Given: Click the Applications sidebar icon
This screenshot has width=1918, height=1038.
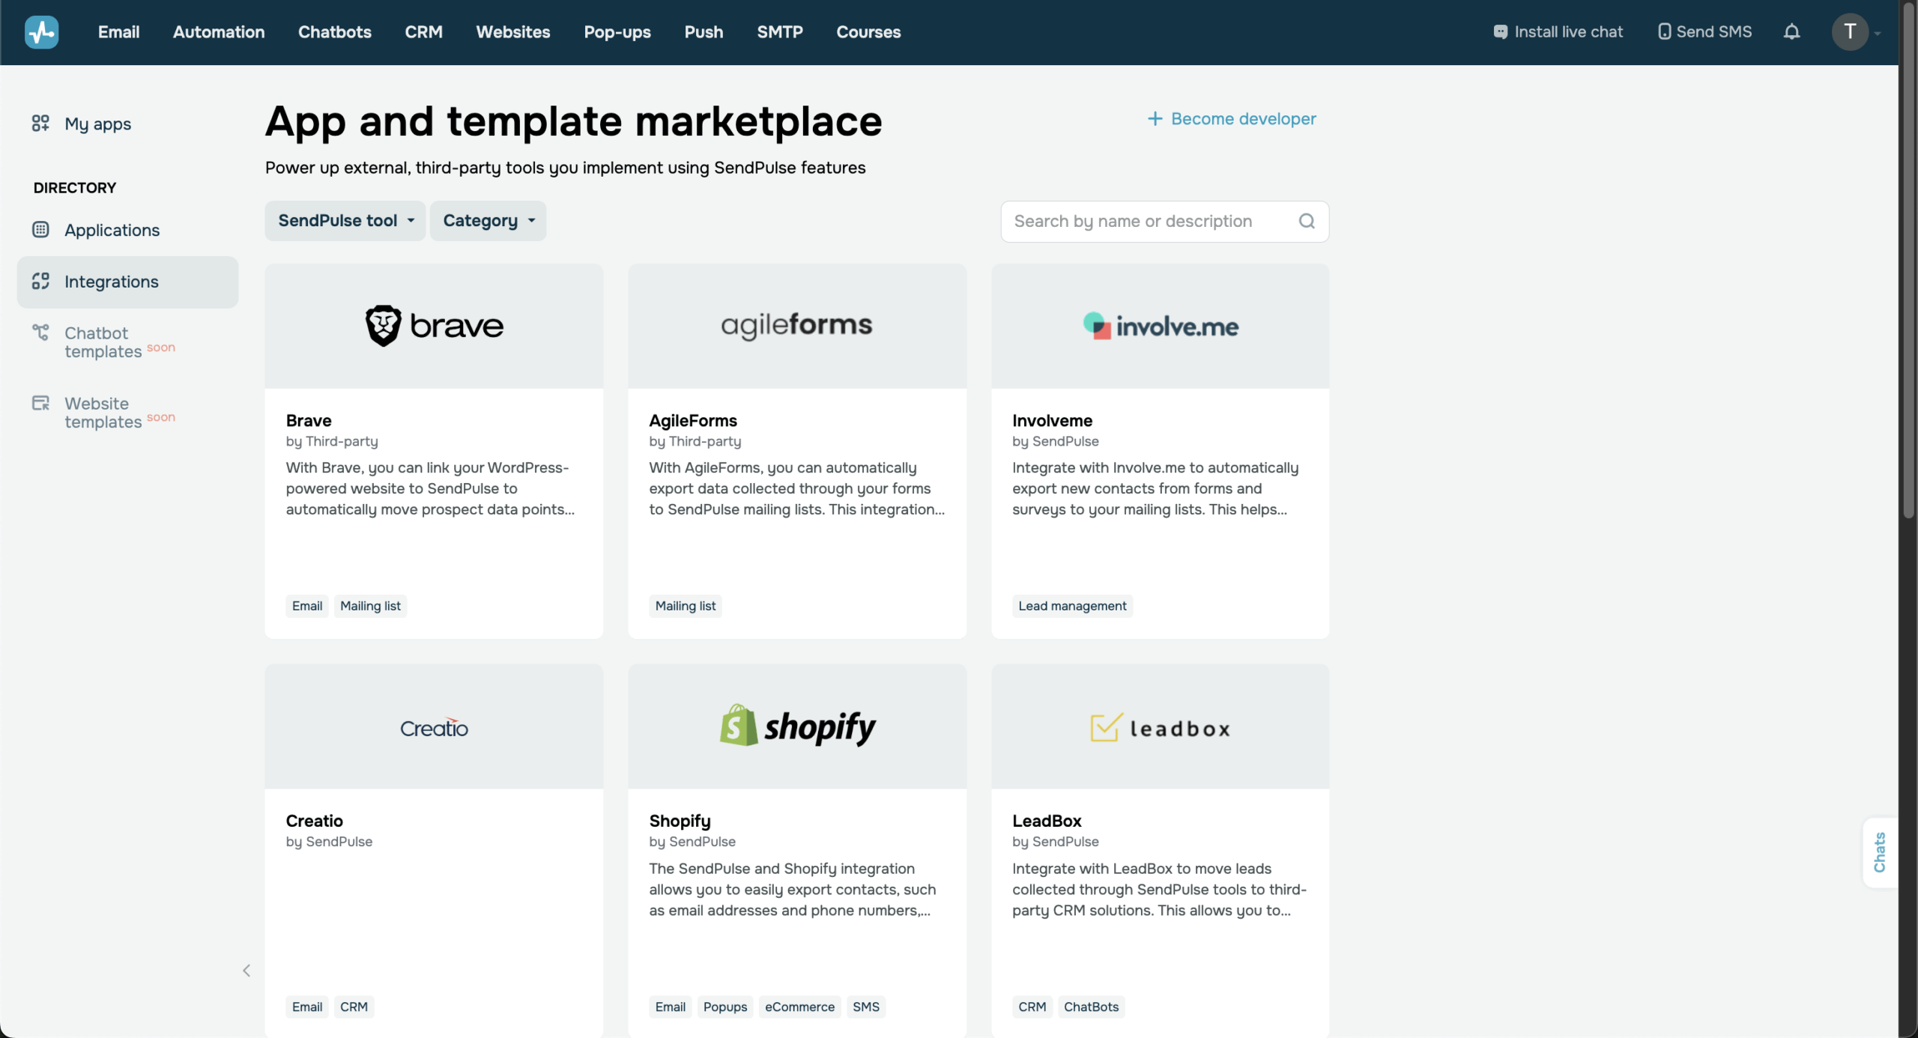Looking at the screenshot, I should point(40,230).
